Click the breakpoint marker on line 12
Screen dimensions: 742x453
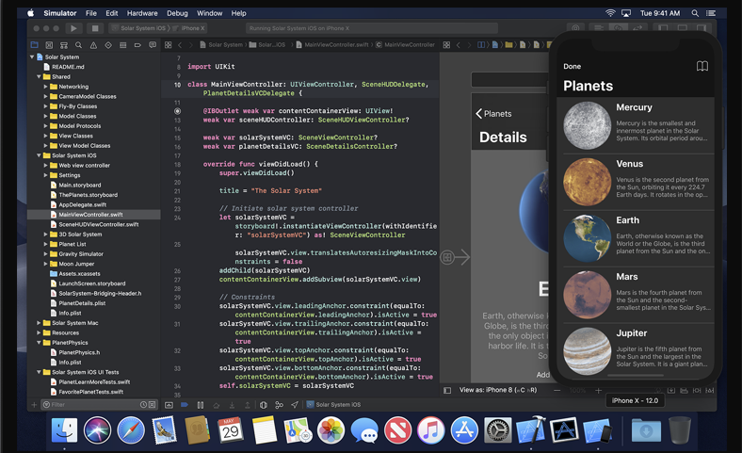[177, 111]
